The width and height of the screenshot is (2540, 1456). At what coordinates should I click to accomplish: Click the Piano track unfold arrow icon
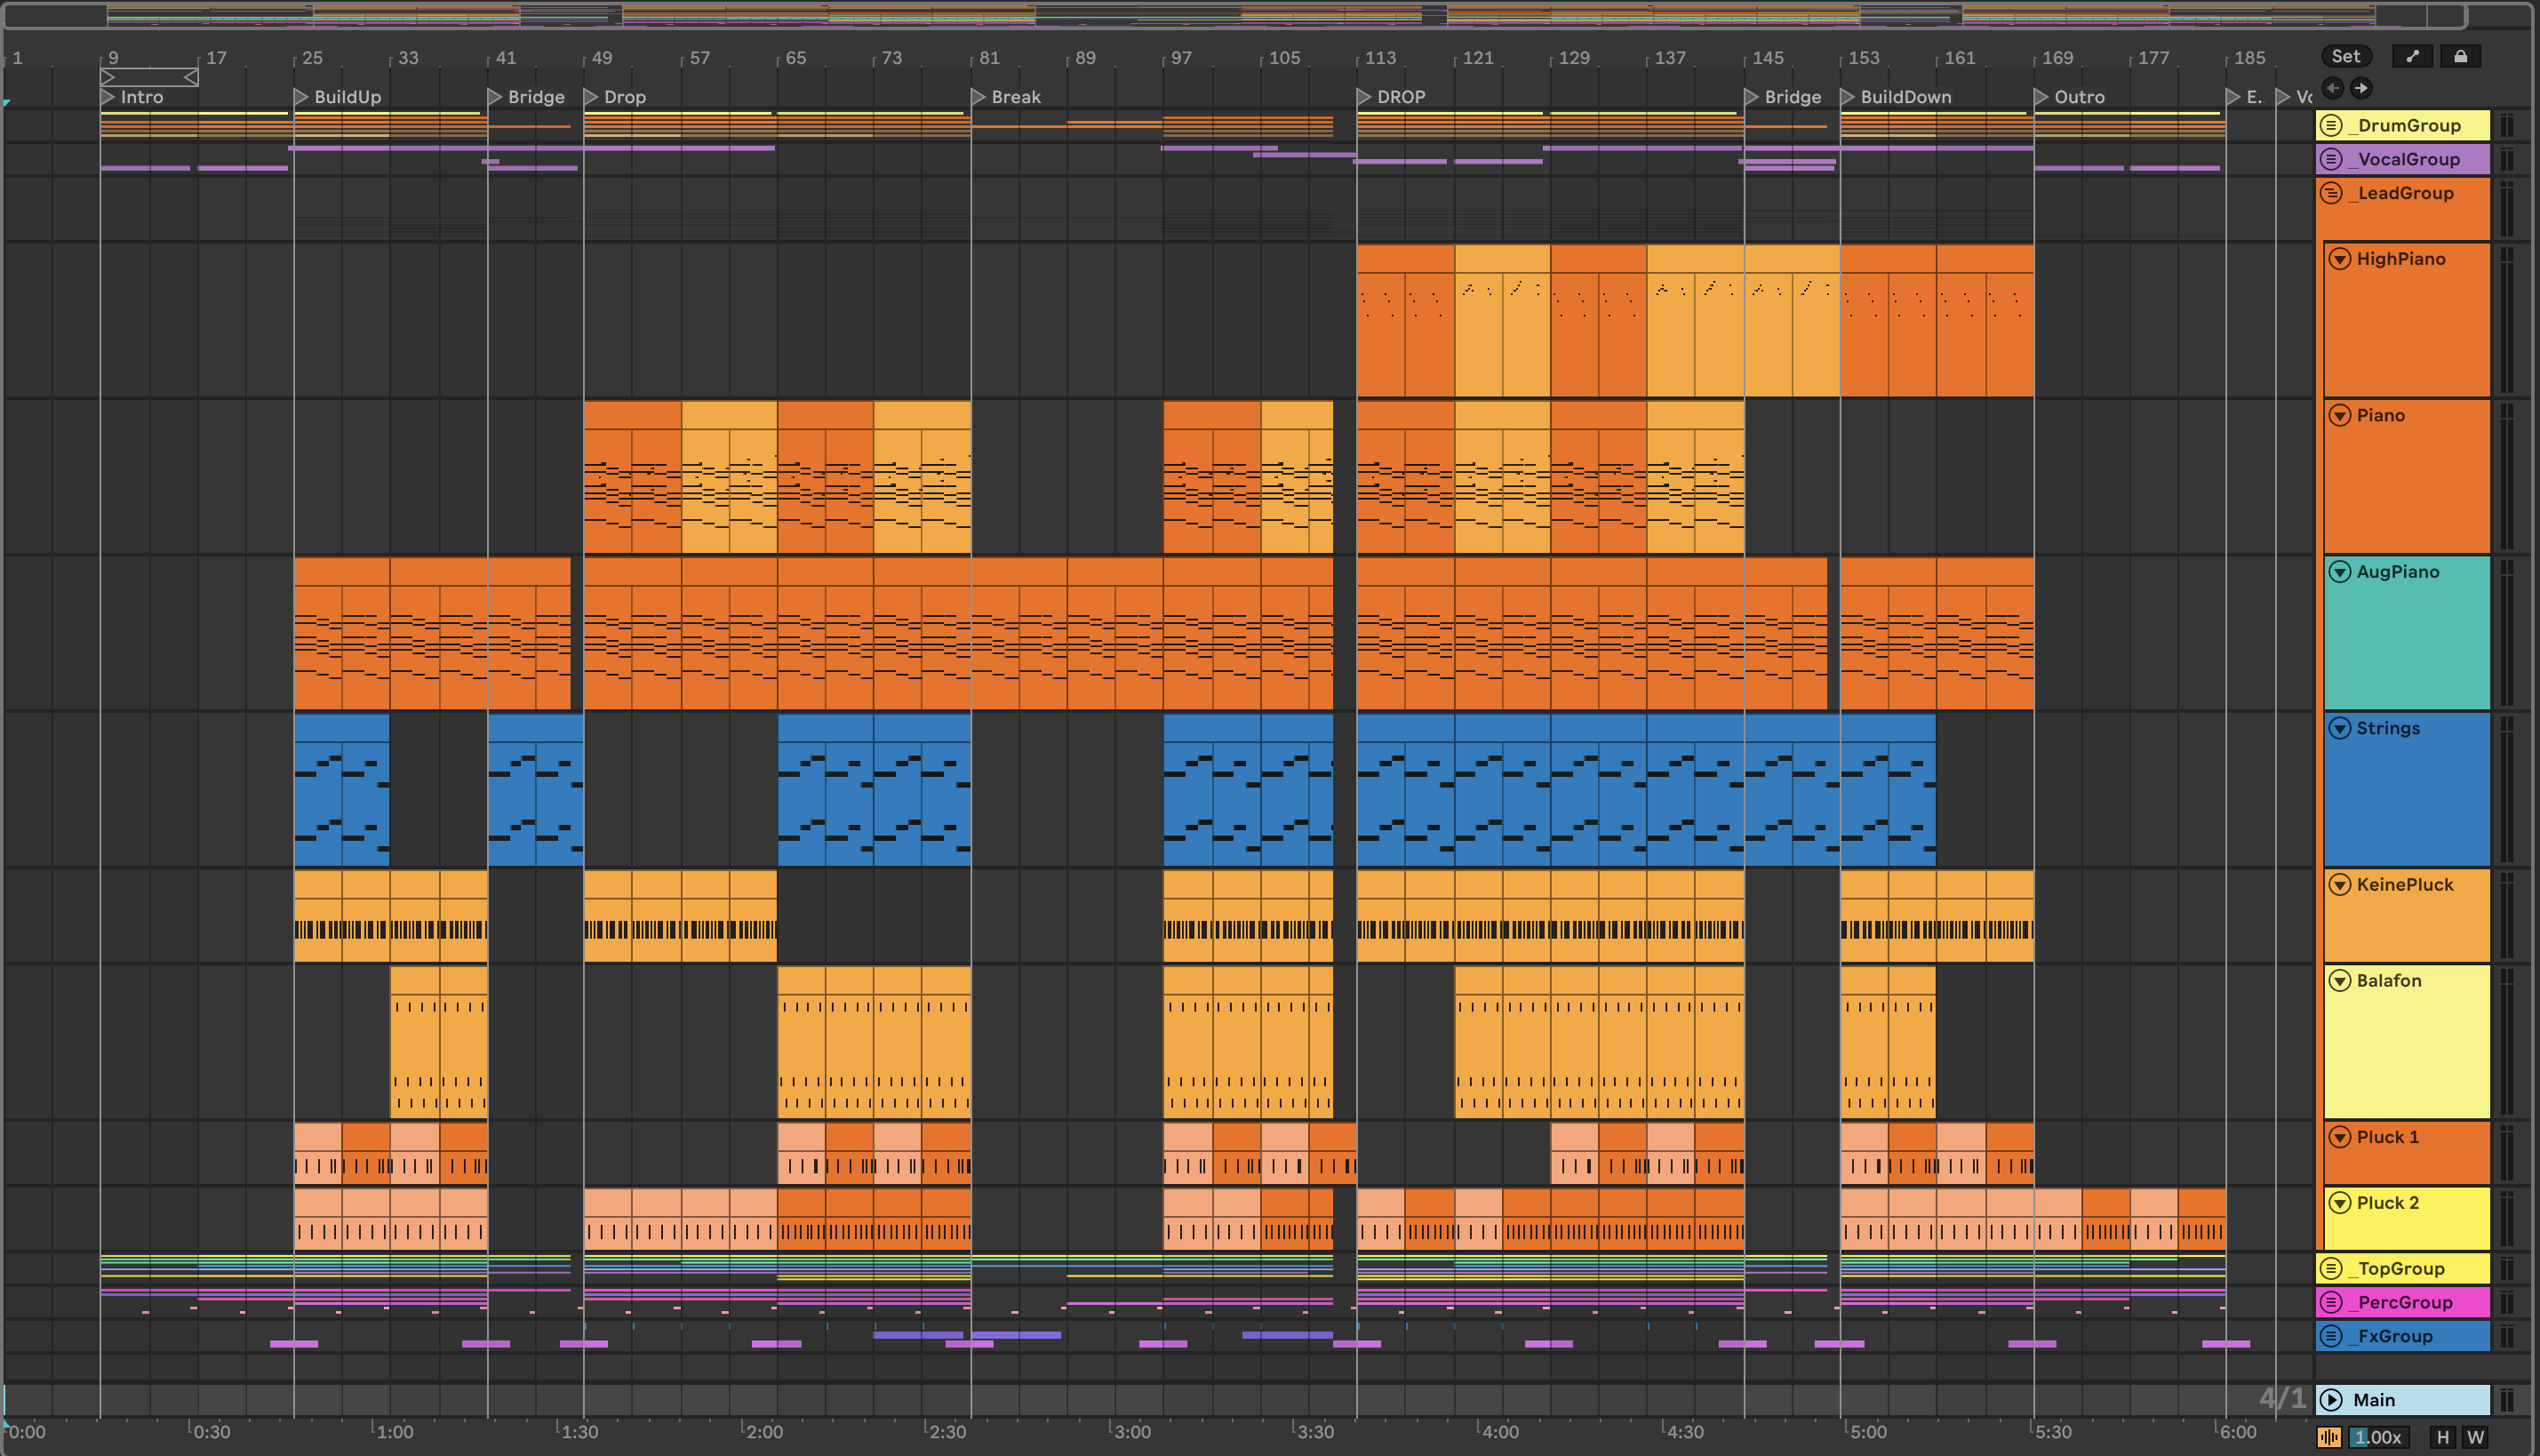[x=2340, y=415]
